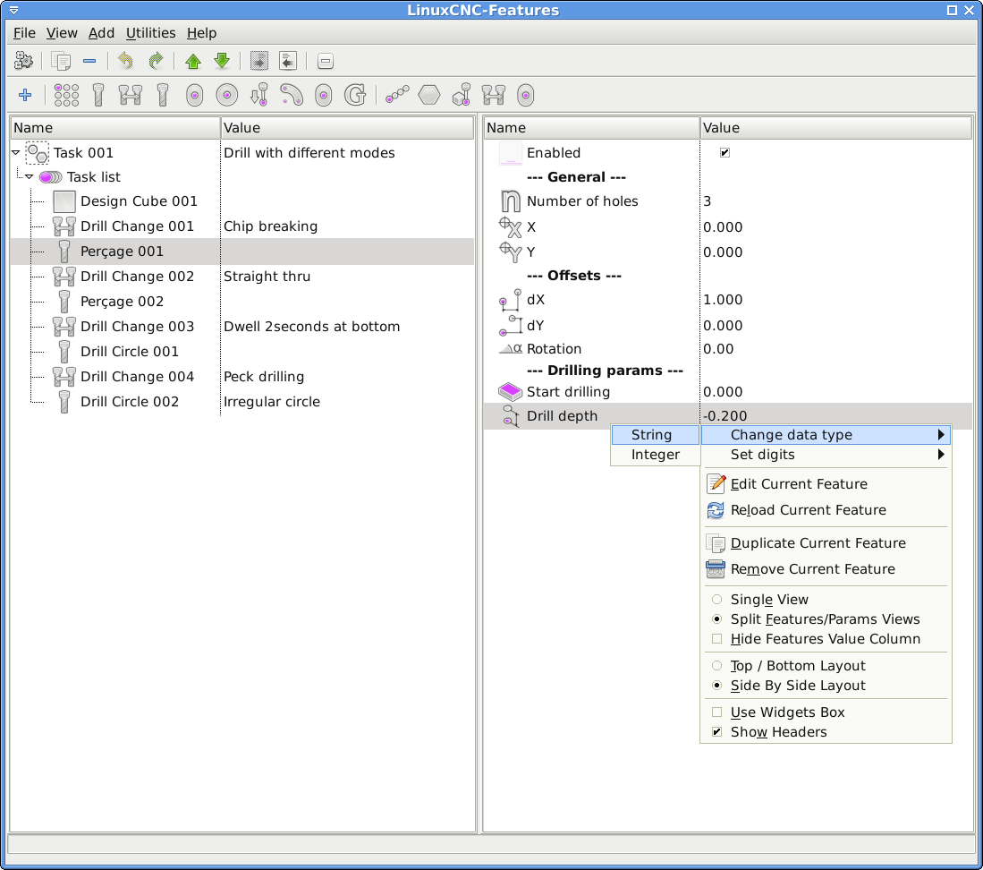Toggle the Enabled checkbox
The width and height of the screenshot is (983, 870).
(725, 152)
